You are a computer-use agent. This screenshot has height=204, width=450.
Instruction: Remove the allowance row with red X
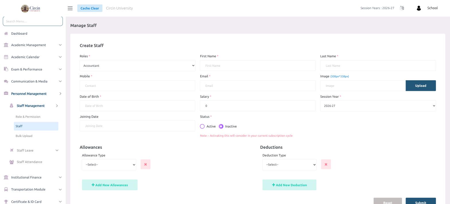point(146,164)
